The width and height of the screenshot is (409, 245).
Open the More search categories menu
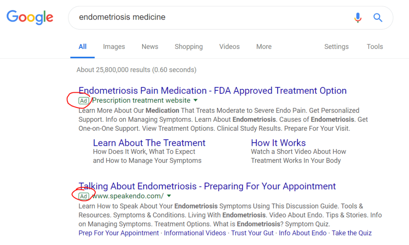point(264,47)
